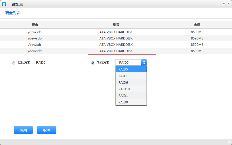Select the 默认方案 RAID5 radio button
Image resolution: width=232 pixels, height=145 pixels.
[x=14, y=63]
